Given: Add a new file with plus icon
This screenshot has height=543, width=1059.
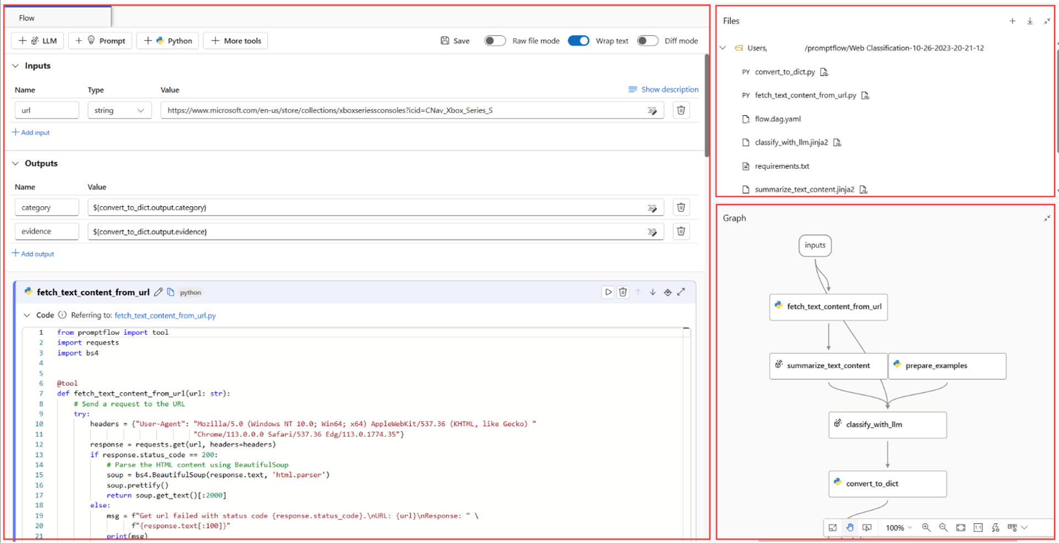Looking at the screenshot, I should click(1012, 21).
